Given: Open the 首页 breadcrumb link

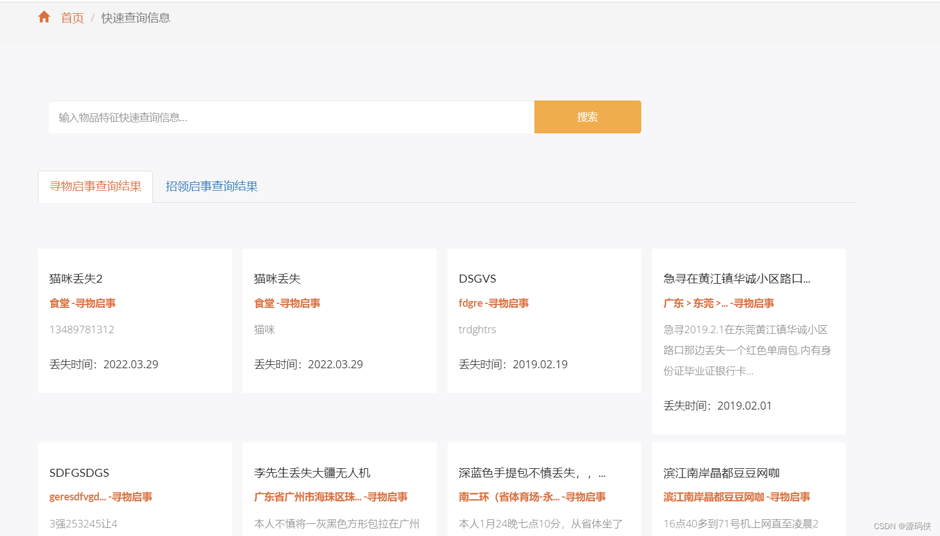Looking at the screenshot, I should click(72, 18).
